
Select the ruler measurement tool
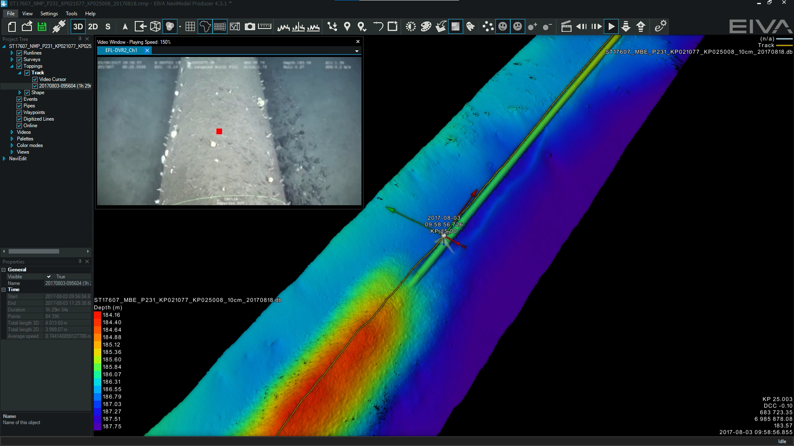[x=264, y=27]
